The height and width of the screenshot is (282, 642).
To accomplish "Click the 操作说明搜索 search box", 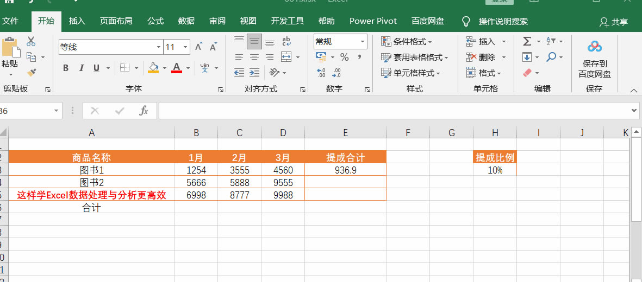I will pyautogui.click(x=503, y=22).
